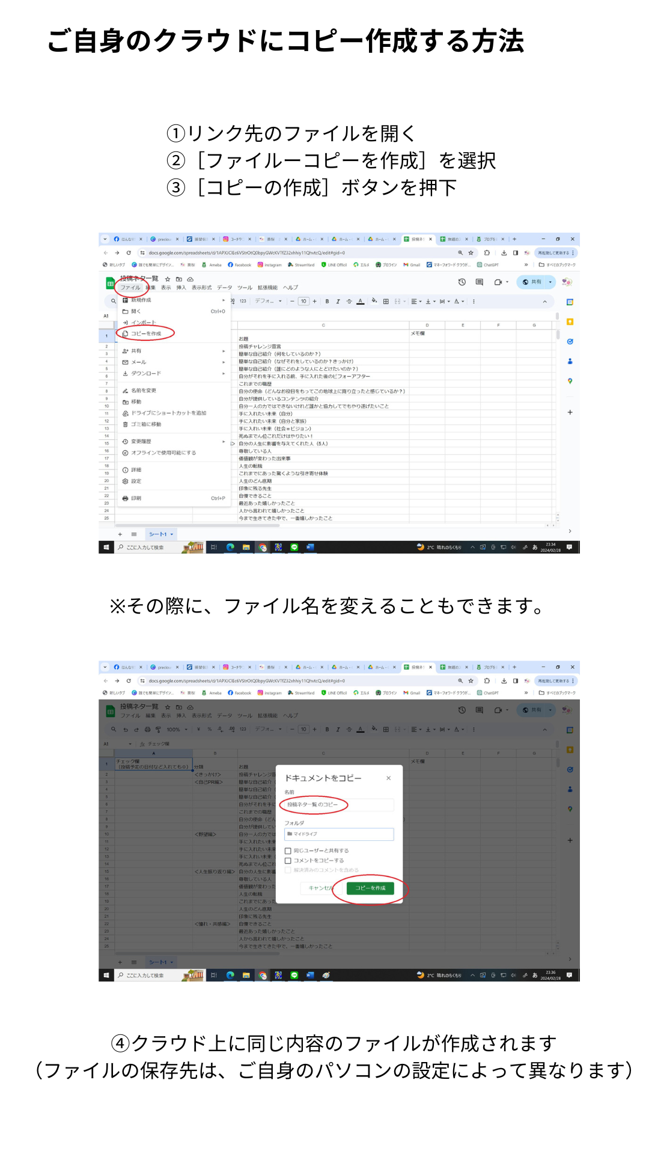Open シート1 tab in upper screenshot
Viewport: 649px width, 1154px height.
[x=160, y=534]
